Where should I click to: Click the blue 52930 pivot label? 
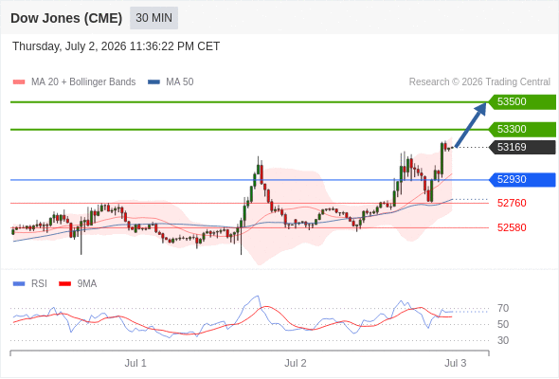(x=522, y=179)
